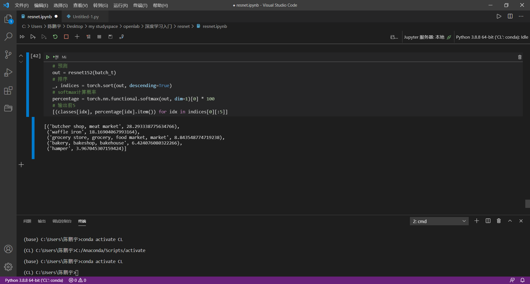This screenshot has width=530, height=284.
Task: Close the bottom panel
Action: coord(521,221)
